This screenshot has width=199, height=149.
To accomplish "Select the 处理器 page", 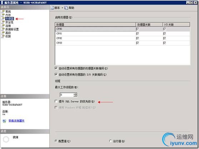I will click(x=9, y=19).
